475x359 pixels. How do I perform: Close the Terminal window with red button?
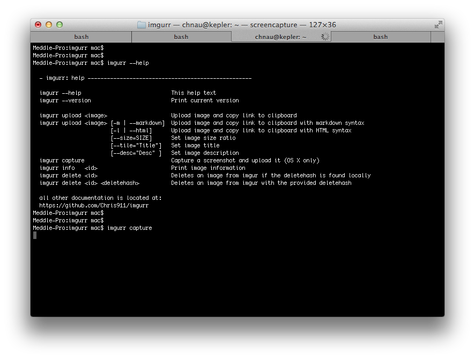tap(38, 25)
